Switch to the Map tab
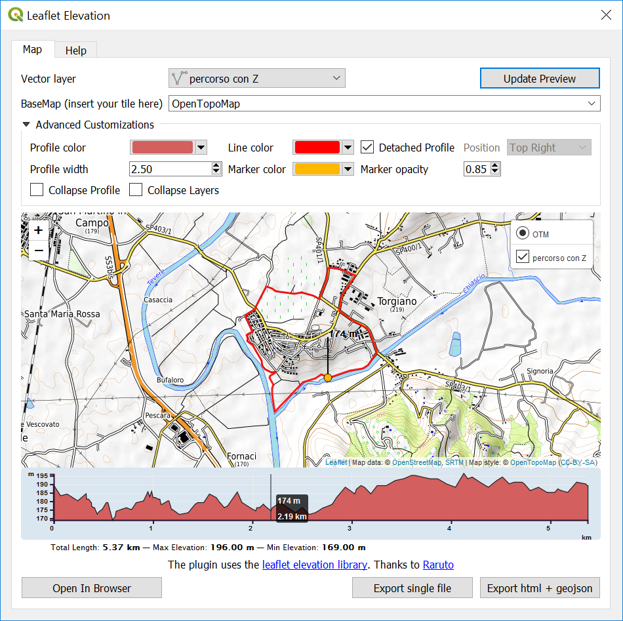This screenshot has height=621, width=623. point(32,50)
